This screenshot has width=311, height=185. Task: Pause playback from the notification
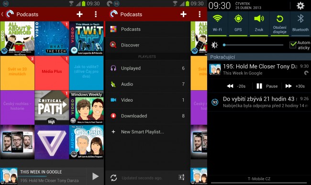pos(267,86)
